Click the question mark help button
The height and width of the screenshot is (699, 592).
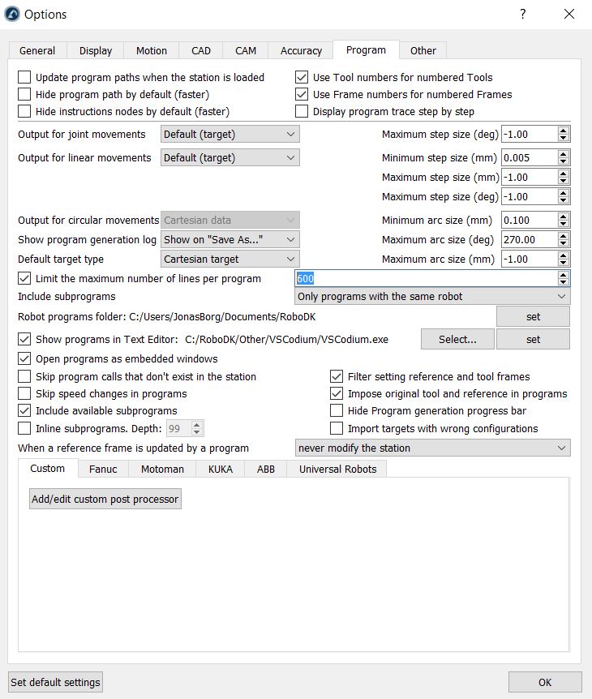coord(523,14)
